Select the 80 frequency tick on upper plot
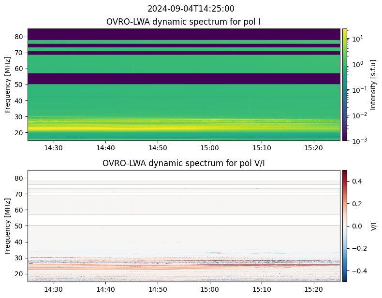382x298 pixels. [18, 37]
